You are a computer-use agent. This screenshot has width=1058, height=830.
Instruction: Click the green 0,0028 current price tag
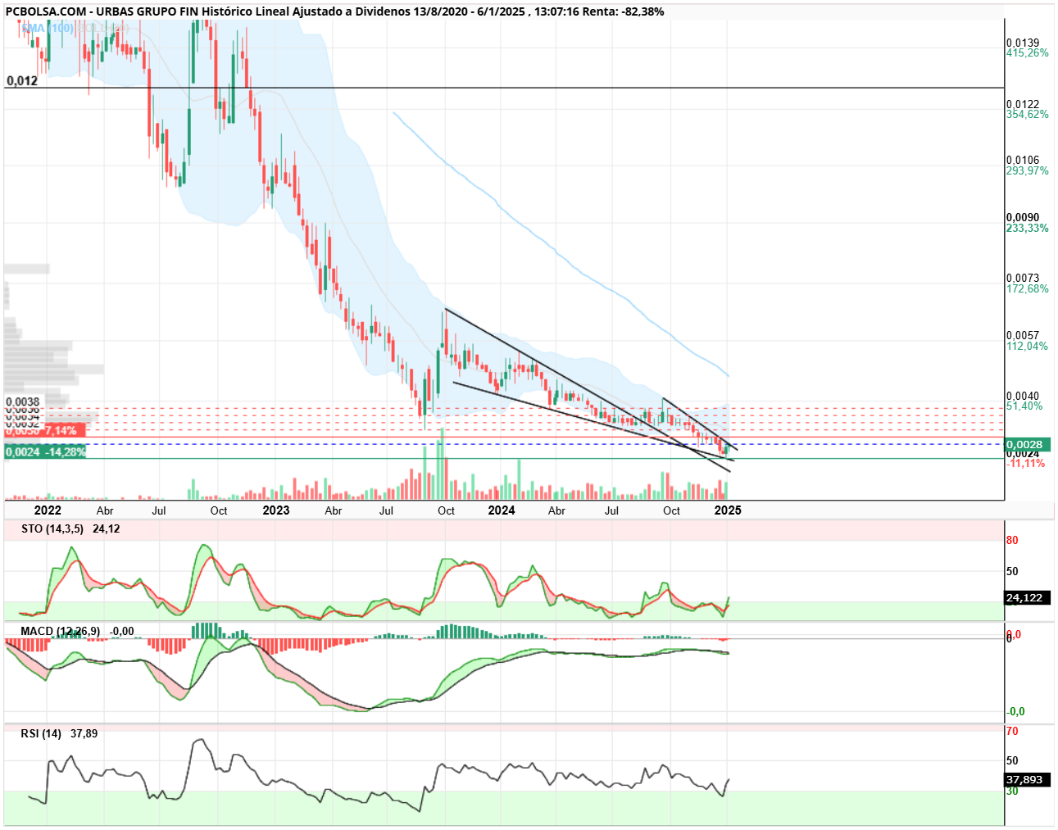click(x=1028, y=445)
